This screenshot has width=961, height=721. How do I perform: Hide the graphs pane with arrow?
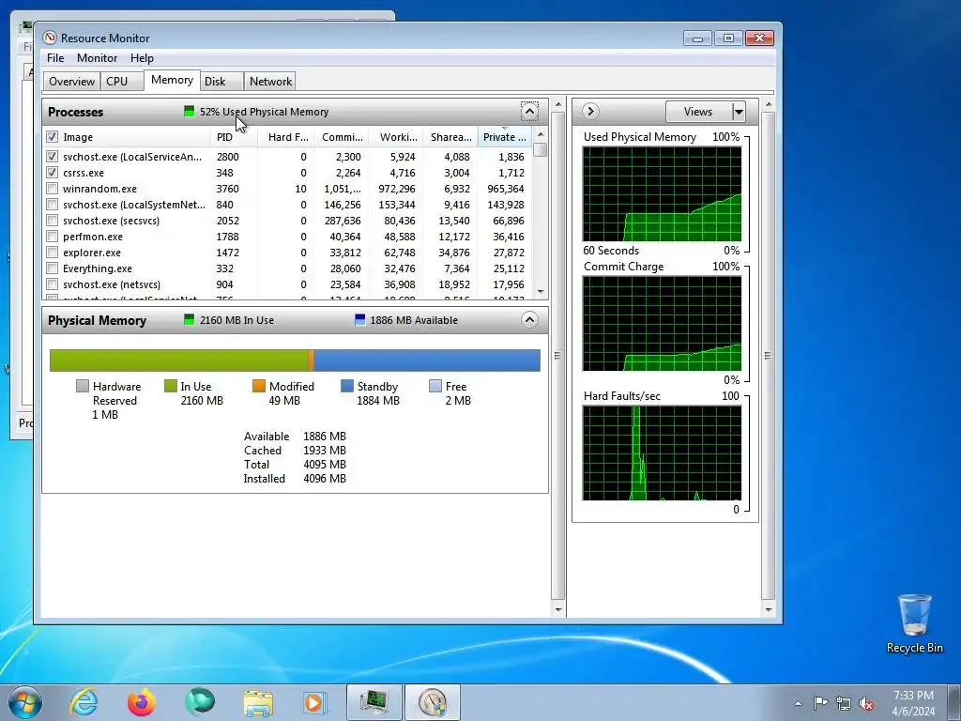point(590,112)
